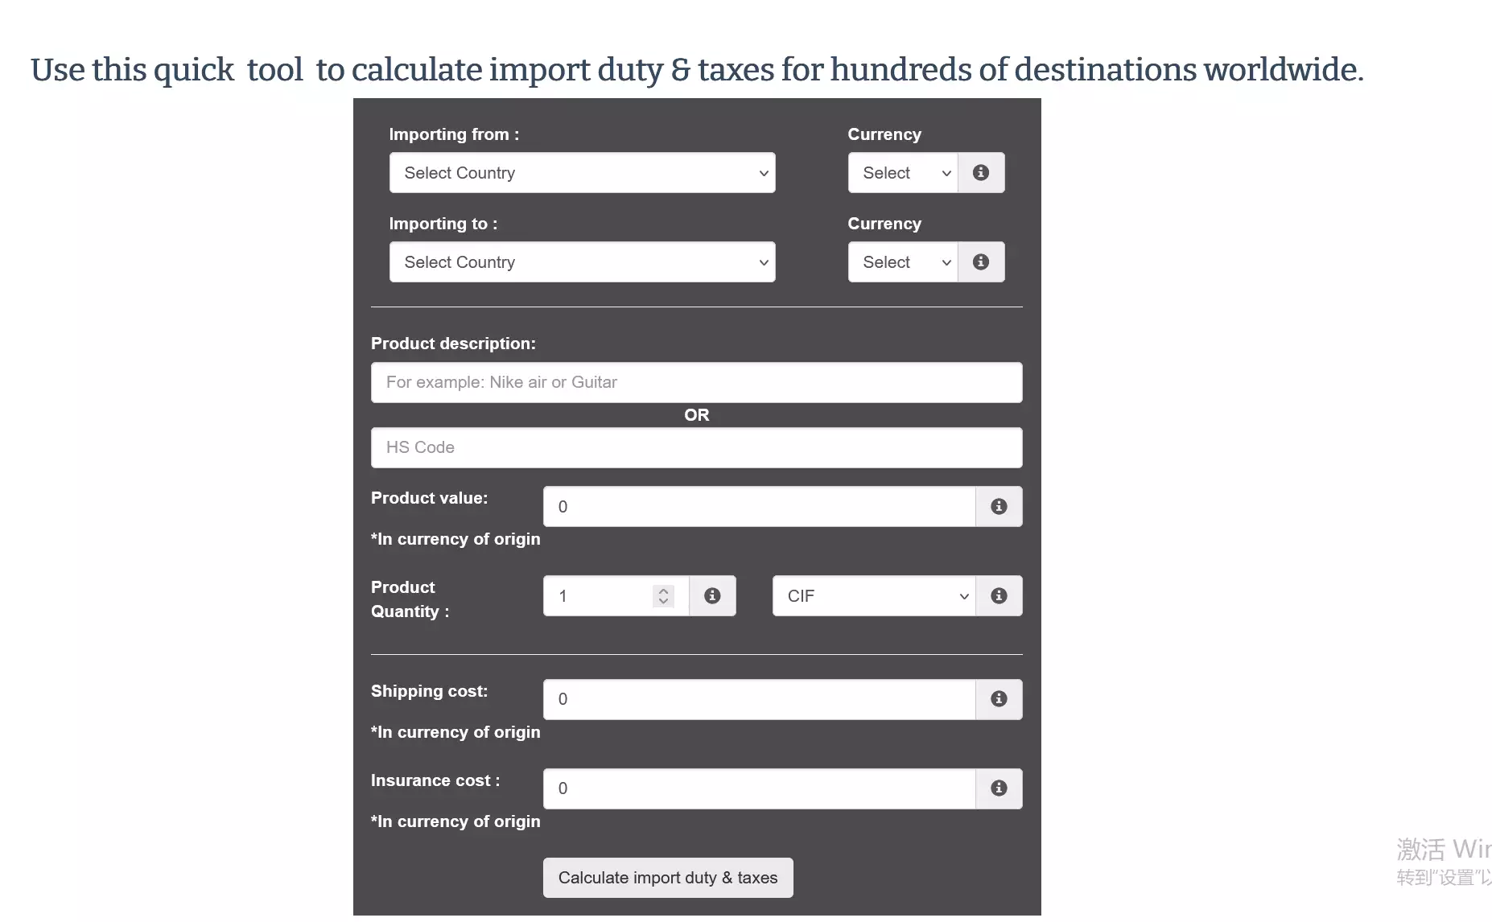Click info icon beside Importing from currency
The height and width of the screenshot is (922, 1492).
[980, 173]
